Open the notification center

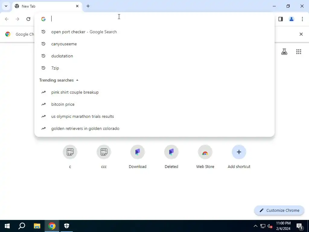299,226
